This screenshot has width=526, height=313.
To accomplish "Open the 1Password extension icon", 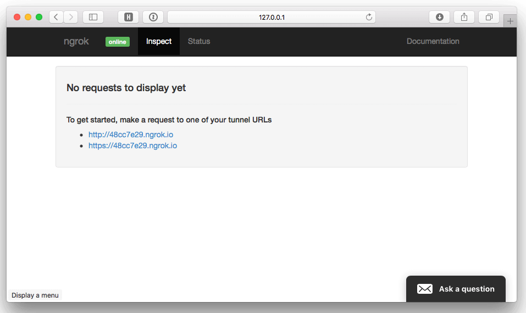I will coord(153,17).
